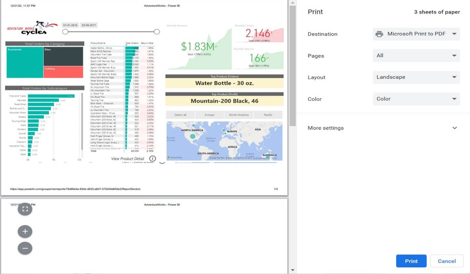Click the date slider's right end handle
Image resolution: width=470 pixels, height=274 pixels.
(157, 32)
